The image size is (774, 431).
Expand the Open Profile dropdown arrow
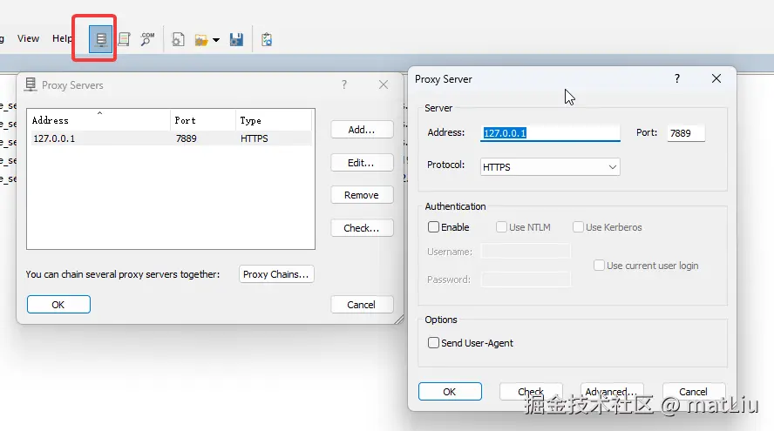(x=216, y=40)
